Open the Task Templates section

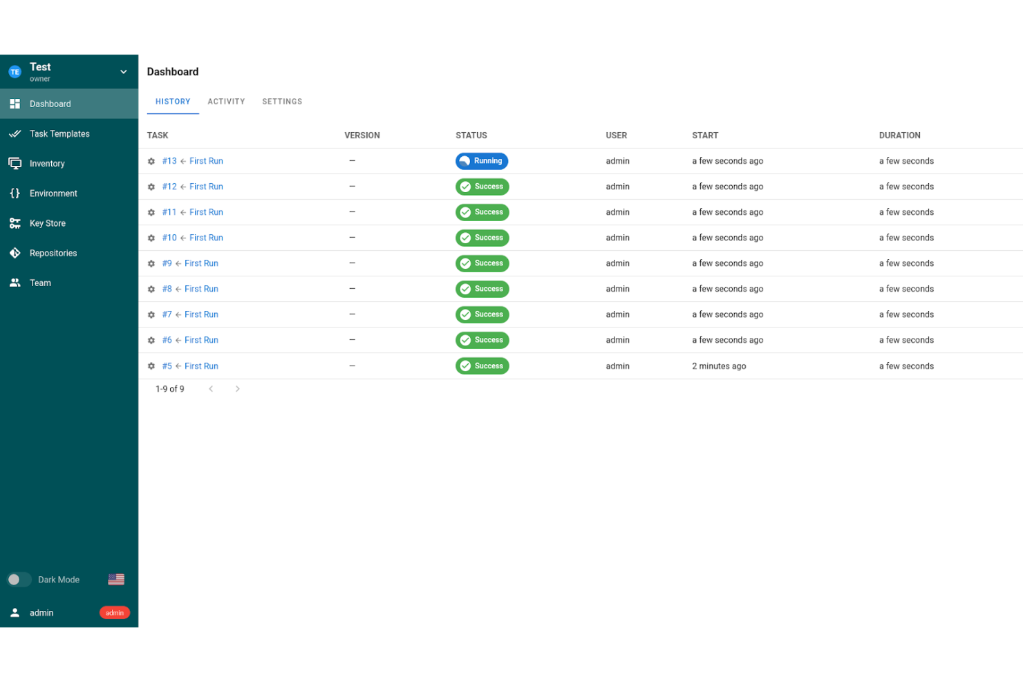coord(59,133)
